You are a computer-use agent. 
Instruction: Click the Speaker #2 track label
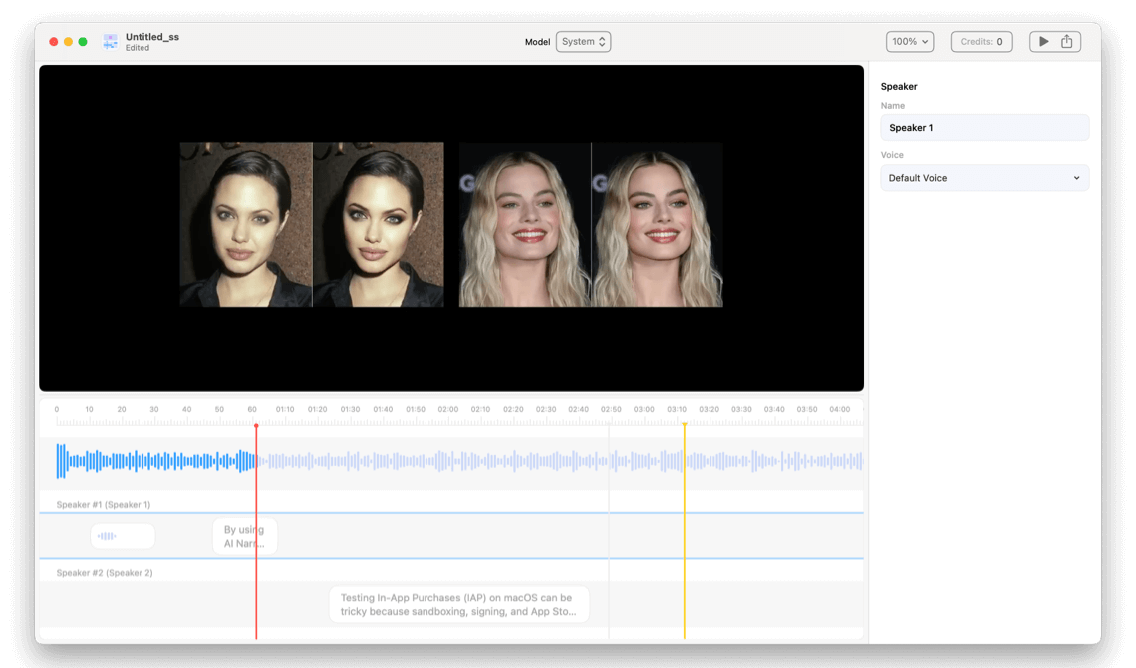105,573
